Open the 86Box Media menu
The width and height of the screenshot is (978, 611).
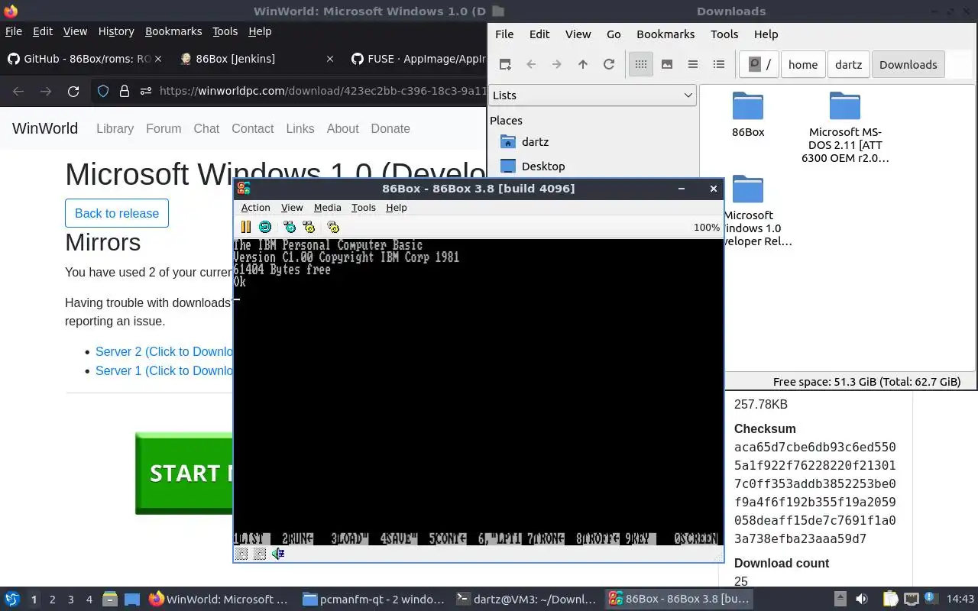(x=327, y=208)
